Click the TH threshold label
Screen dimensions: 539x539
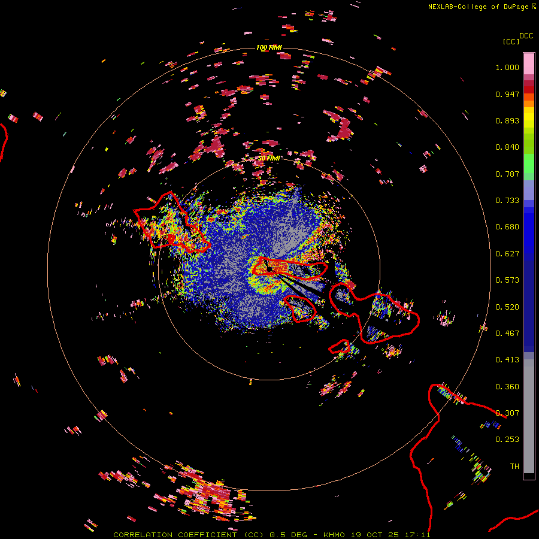[514, 467]
